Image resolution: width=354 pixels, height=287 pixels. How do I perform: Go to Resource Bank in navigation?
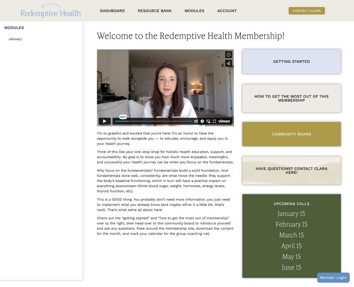[155, 11]
